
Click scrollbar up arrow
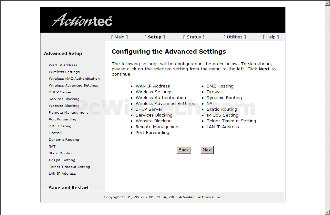pyautogui.click(x=327, y=3)
